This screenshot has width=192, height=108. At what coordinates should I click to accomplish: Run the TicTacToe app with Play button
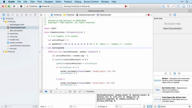(x=14, y=6)
